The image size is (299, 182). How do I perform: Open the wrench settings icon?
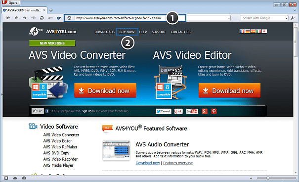click(293, 18)
